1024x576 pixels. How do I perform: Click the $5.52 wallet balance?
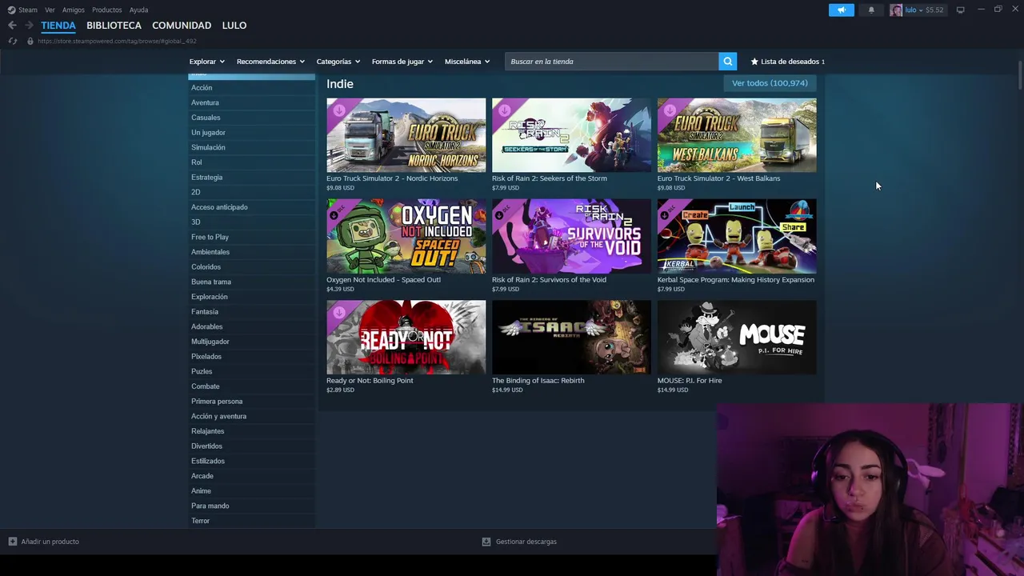934,10
